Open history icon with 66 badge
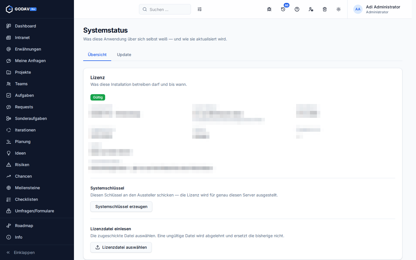The height and width of the screenshot is (260, 416). pyautogui.click(x=283, y=9)
